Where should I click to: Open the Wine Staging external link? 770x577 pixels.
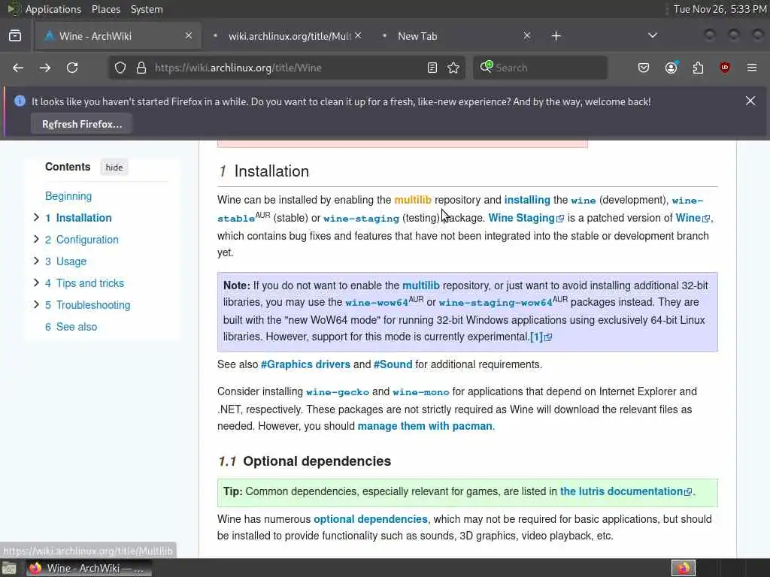point(526,218)
